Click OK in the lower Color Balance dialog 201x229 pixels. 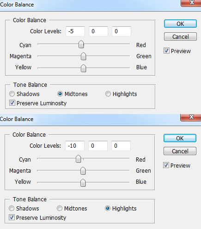point(180,138)
